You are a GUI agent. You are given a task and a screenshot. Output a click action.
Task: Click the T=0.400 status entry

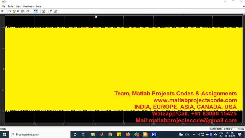241,129
